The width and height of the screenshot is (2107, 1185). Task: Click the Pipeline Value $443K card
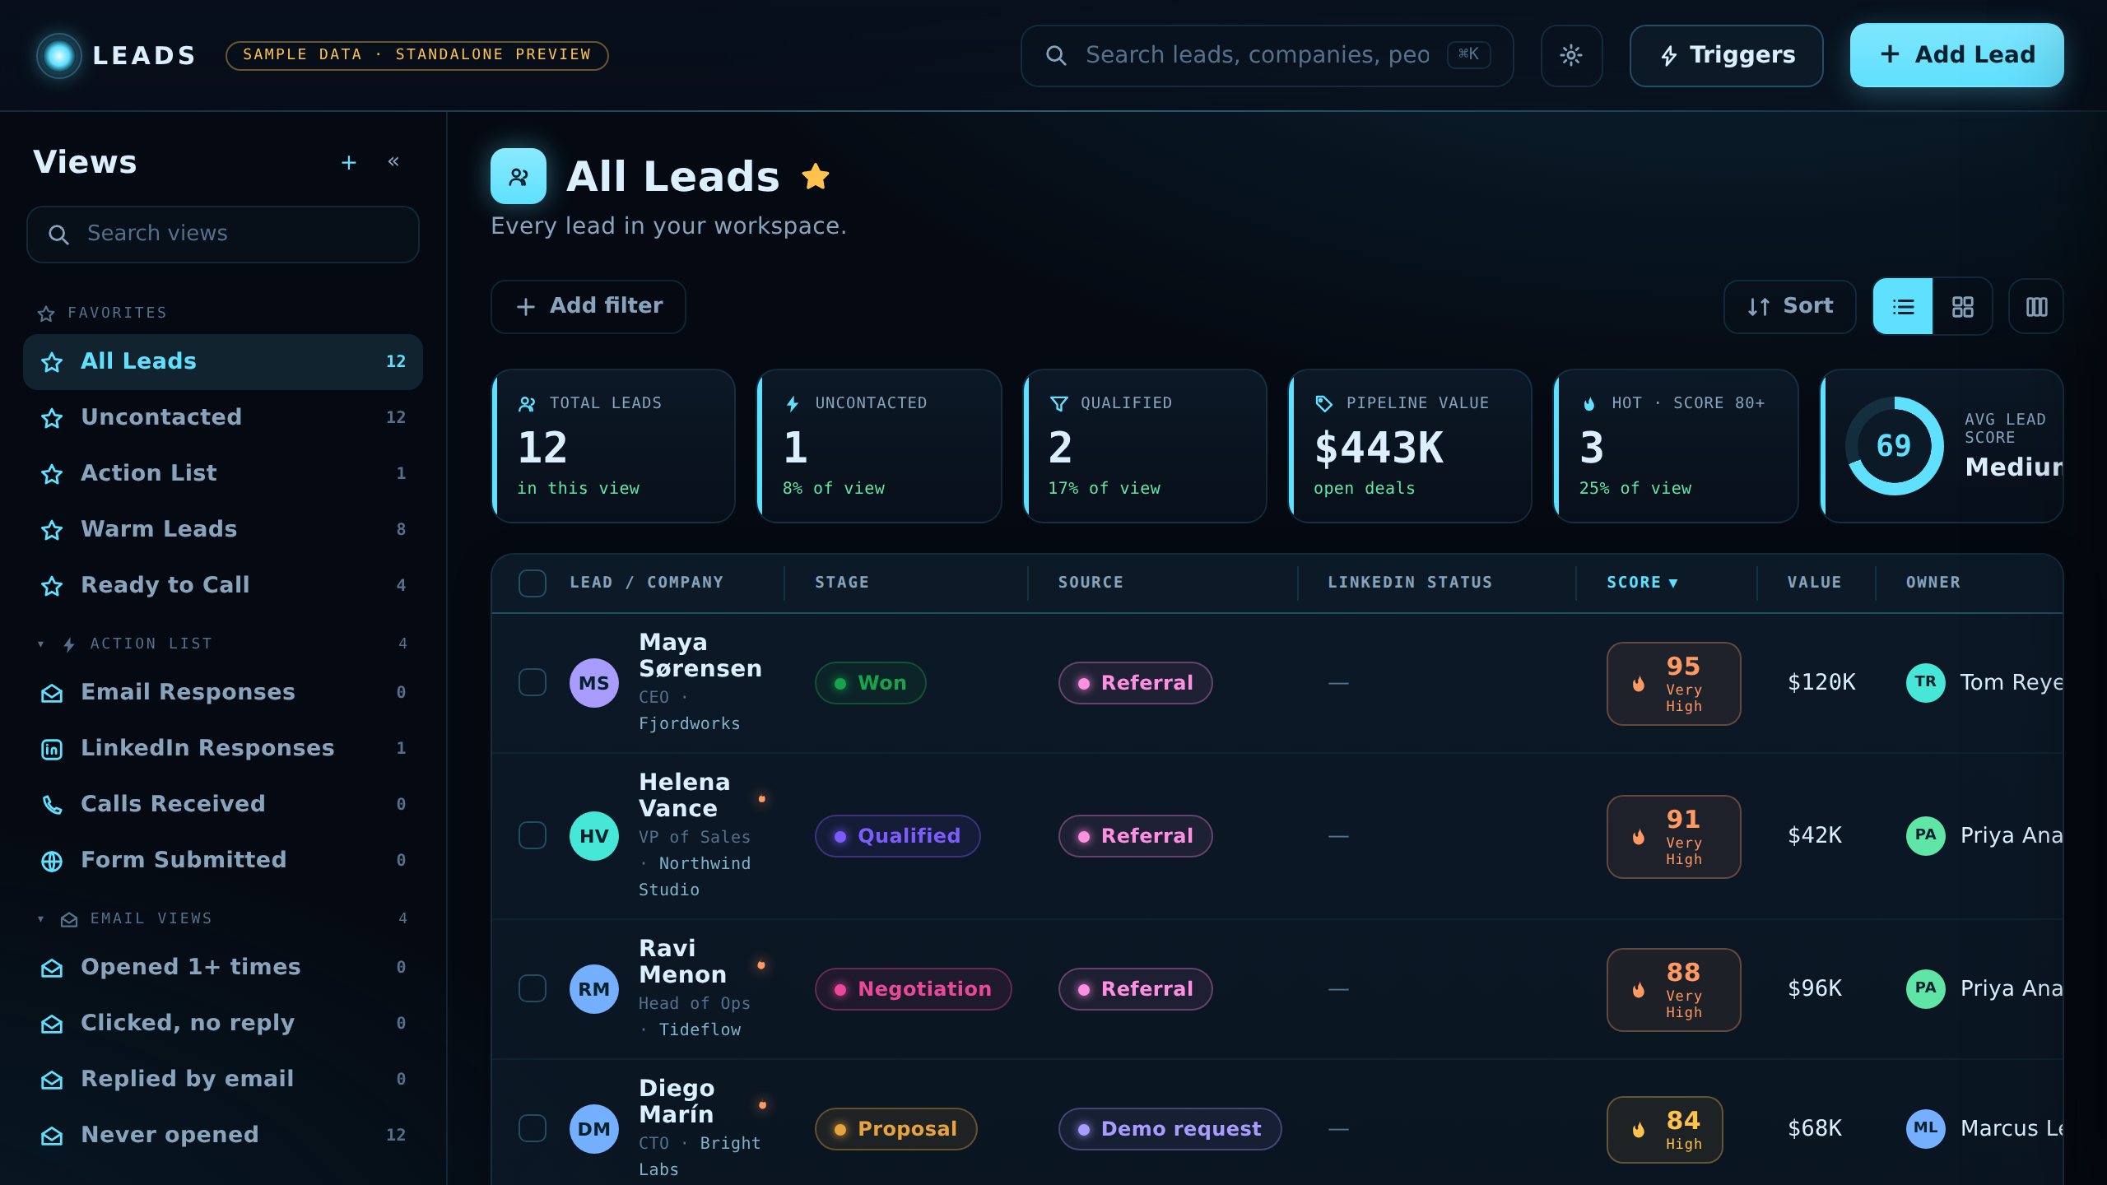click(1410, 446)
